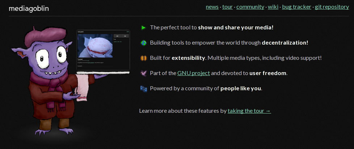Open the news link
The height and width of the screenshot is (149, 354).
(212, 7)
